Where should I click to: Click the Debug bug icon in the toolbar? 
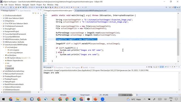pos(37,7)
